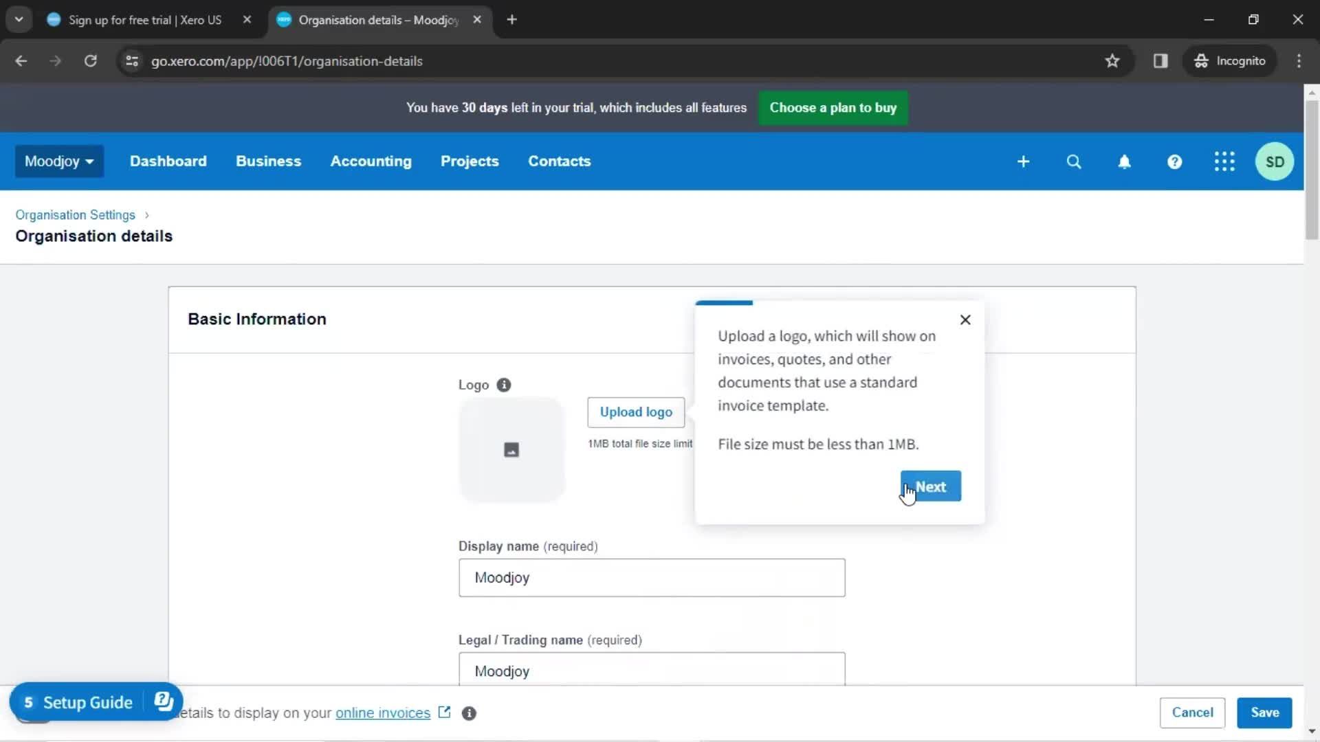Open the Chrome three-dot menu
Screen dimensions: 1320x742
click(x=1299, y=61)
